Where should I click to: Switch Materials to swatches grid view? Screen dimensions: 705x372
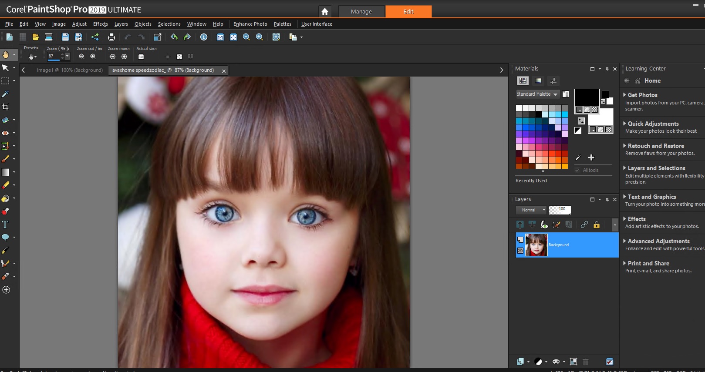click(523, 80)
